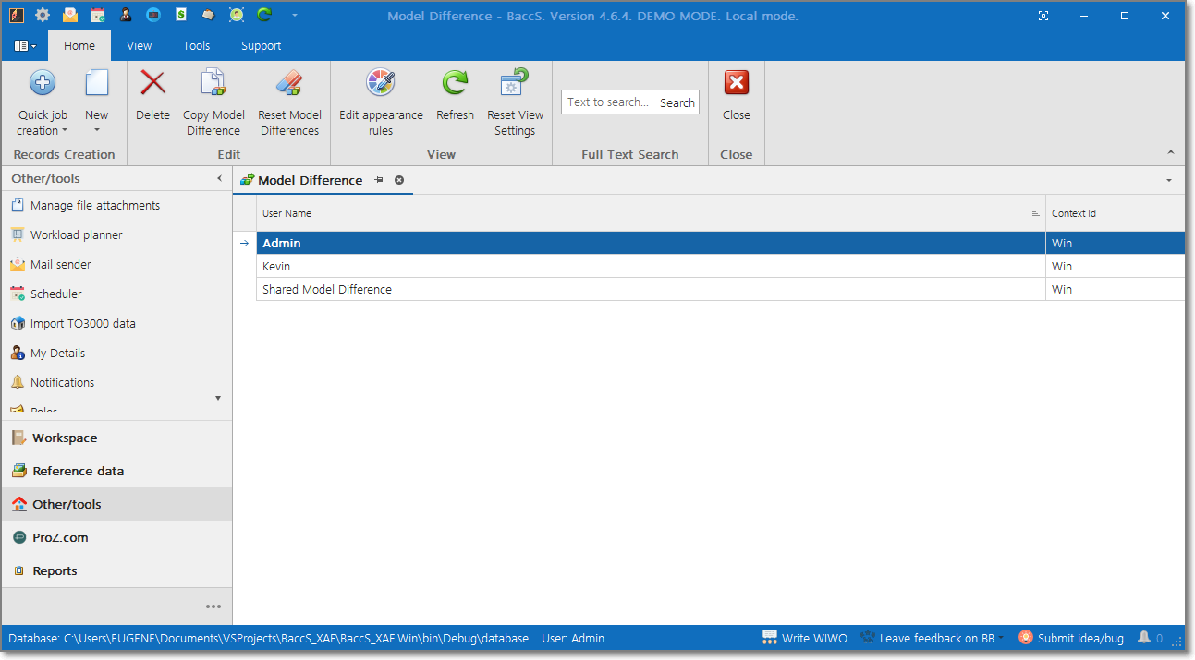This screenshot has width=1195, height=660.
Task: Click Reset Model Differences eraser icon
Action: pos(289,84)
